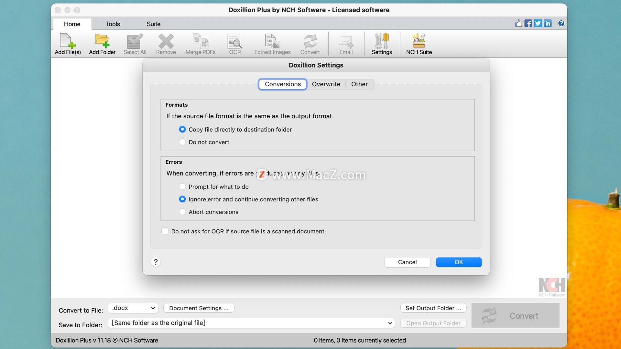Click the Extract Images toolbar icon

(272, 44)
